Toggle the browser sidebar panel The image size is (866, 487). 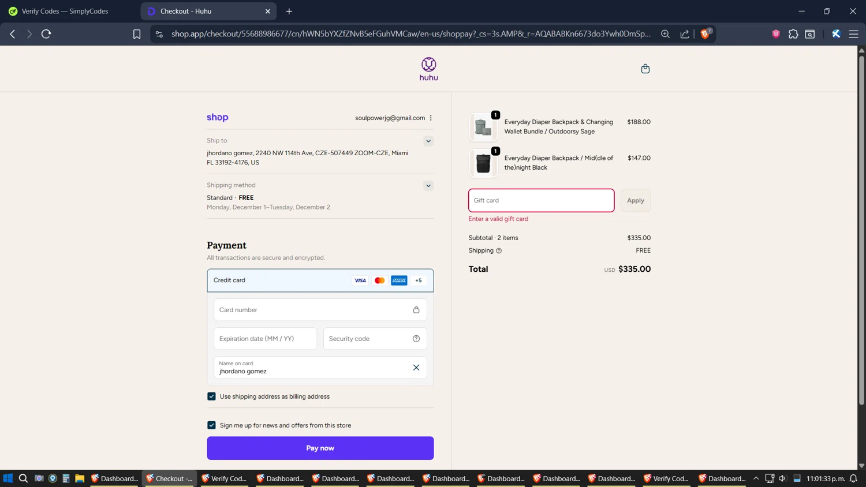(810, 34)
